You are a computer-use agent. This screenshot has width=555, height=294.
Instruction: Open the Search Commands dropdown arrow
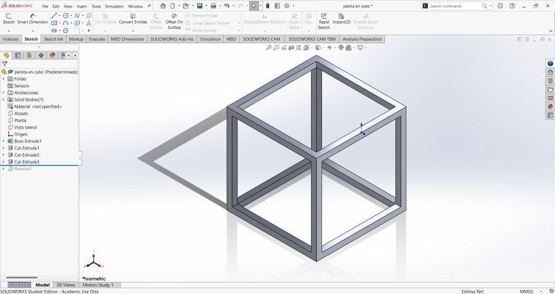[x=491, y=6]
